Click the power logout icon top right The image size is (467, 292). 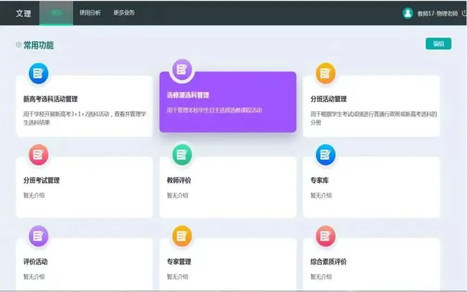[x=464, y=12]
